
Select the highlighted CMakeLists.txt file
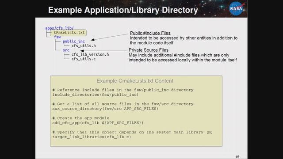(69, 33)
